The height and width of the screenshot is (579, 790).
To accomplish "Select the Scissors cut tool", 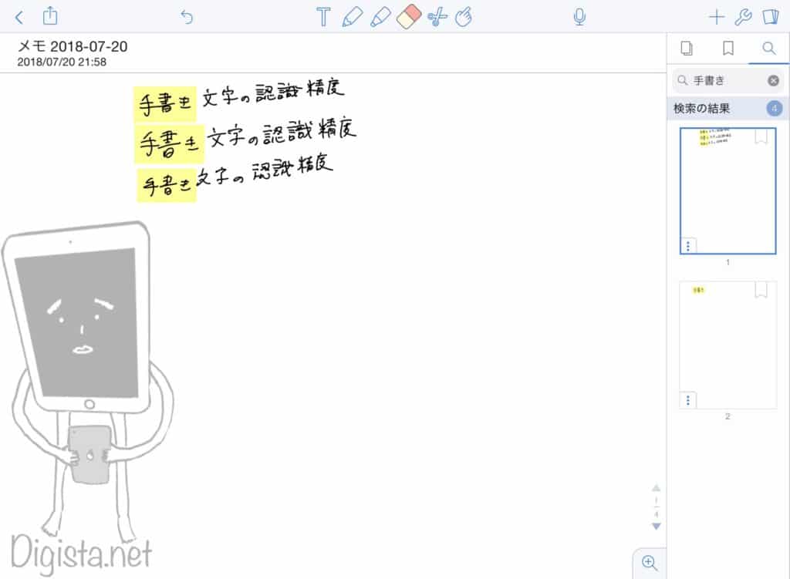I will tap(437, 17).
